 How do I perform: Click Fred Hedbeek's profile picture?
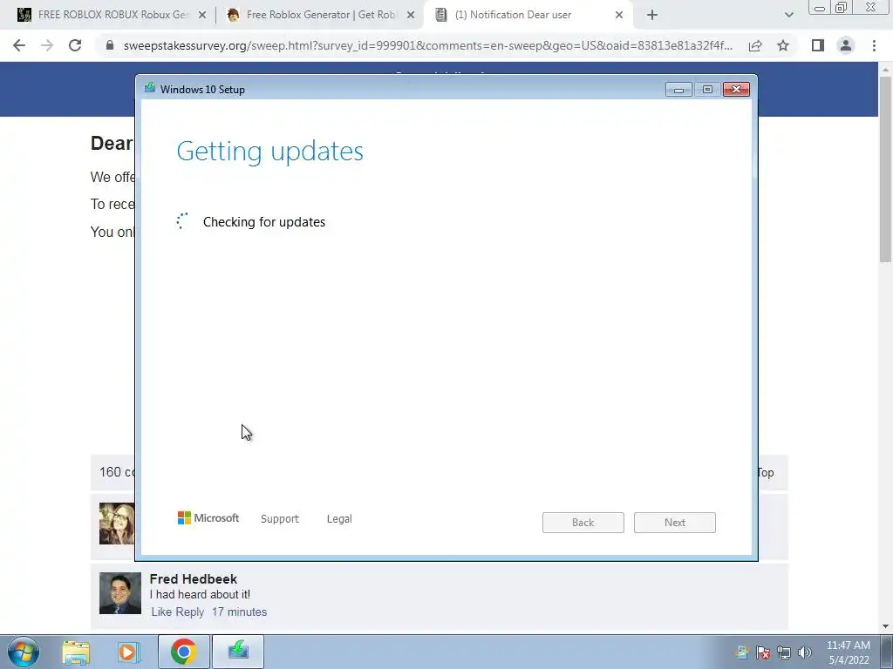pos(120,593)
